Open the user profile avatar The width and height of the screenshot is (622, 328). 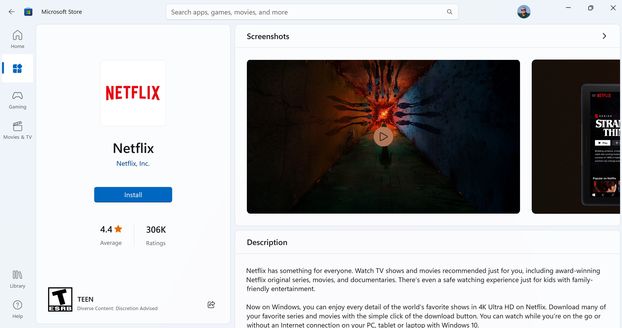[x=524, y=12]
